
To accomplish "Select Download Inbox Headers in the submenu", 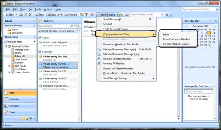I will (x=176, y=39).
